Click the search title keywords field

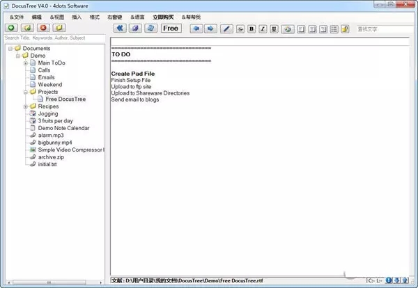[x=54, y=38]
